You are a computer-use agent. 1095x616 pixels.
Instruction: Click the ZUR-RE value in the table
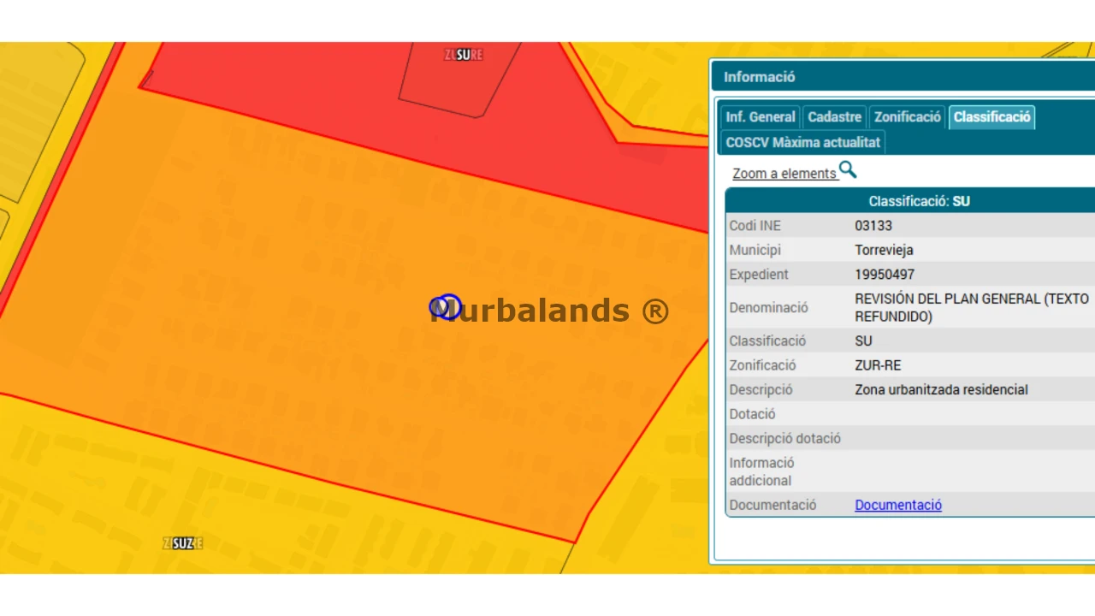pos(878,365)
